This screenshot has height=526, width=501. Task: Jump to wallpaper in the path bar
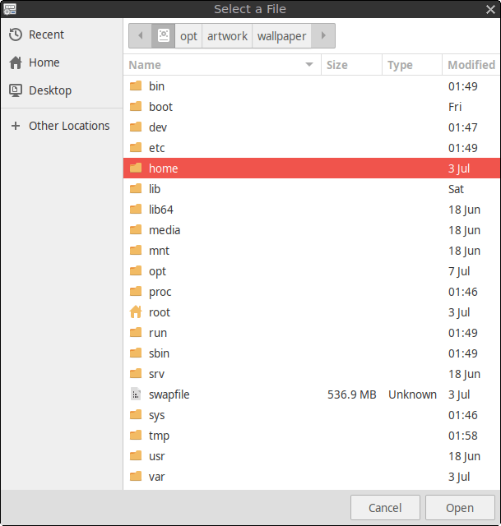281,35
